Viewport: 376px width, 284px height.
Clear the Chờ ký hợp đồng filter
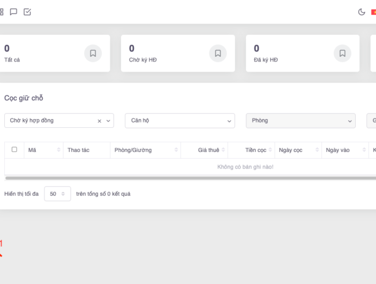100,121
